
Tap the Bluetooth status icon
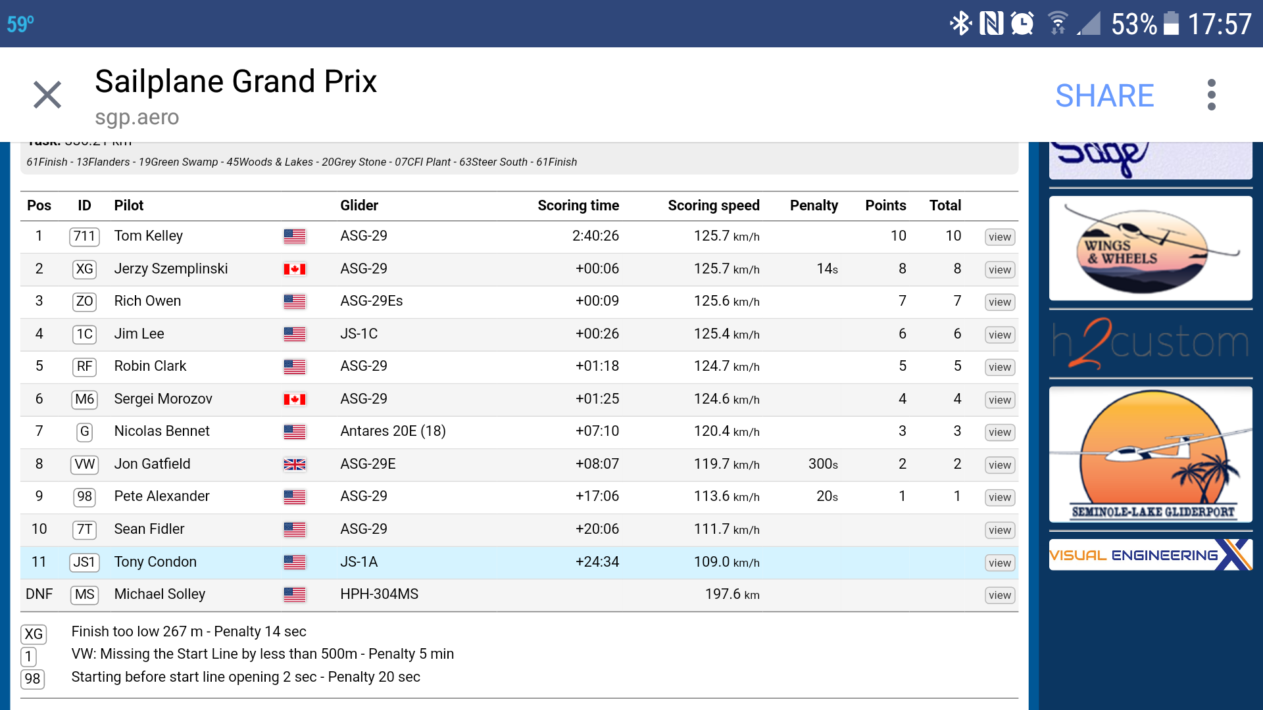pyautogui.click(x=960, y=24)
